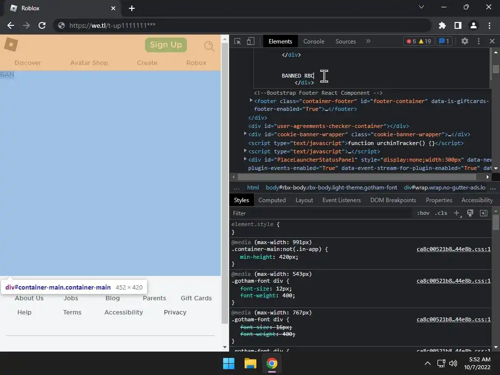Open the Gift Cards footer link
Image resolution: width=500 pixels, height=375 pixels.
[x=196, y=298]
